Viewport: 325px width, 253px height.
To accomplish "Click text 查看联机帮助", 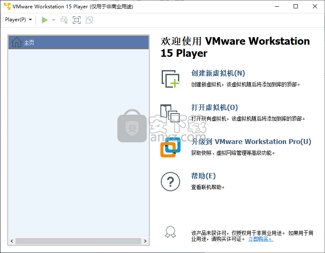I will [x=208, y=187].
